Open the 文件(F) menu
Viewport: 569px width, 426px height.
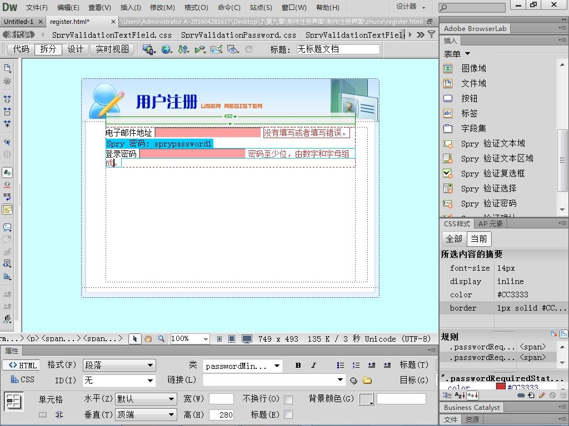[37, 7]
